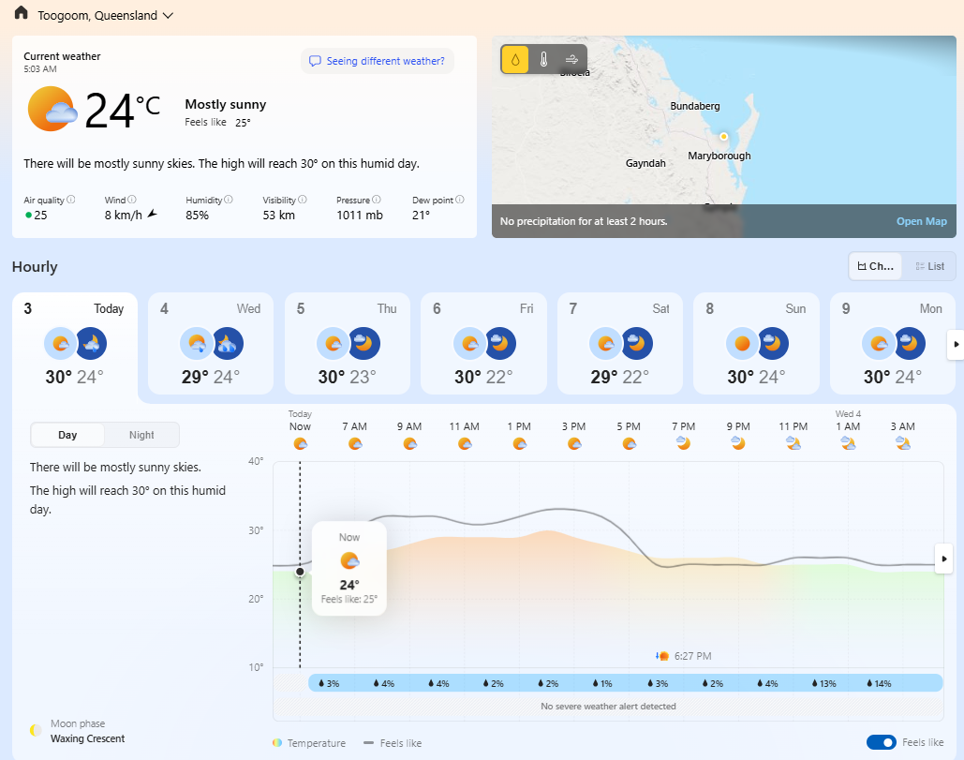Switch hourly view to List
This screenshot has height=760, width=964.
click(929, 266)
